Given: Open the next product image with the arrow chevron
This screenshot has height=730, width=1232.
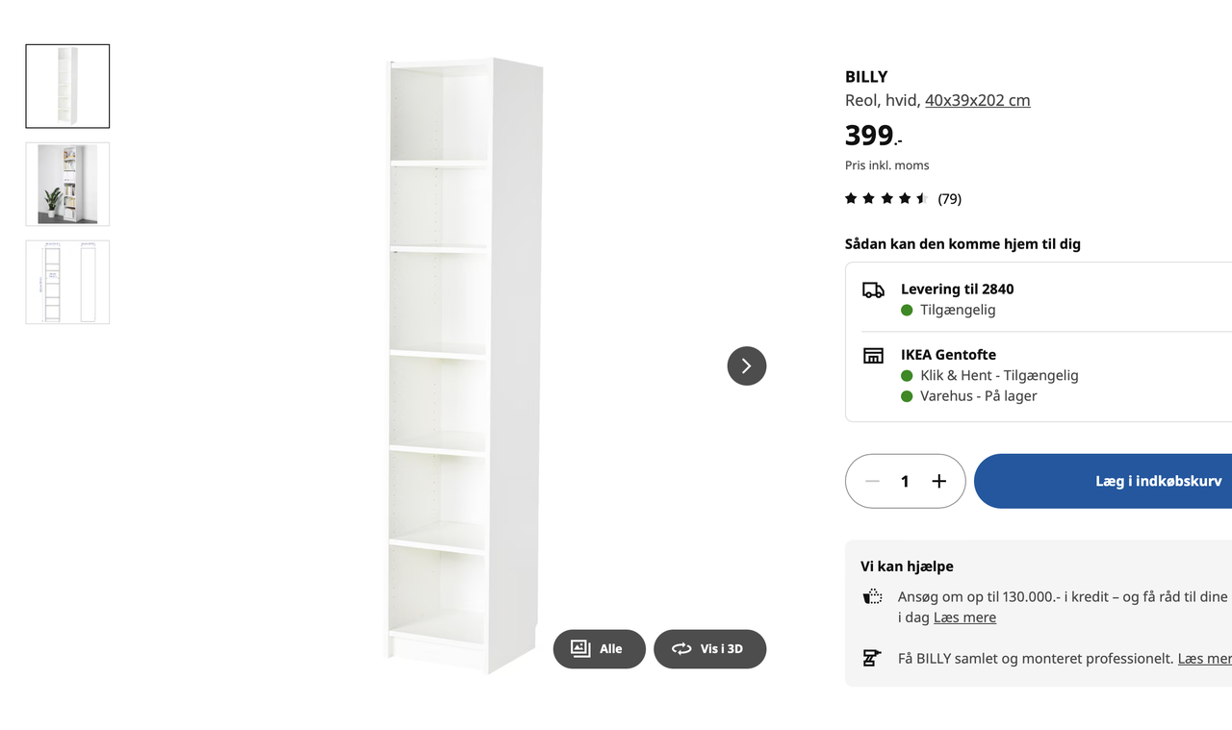Looking at the screenshot, I should 746,366.
